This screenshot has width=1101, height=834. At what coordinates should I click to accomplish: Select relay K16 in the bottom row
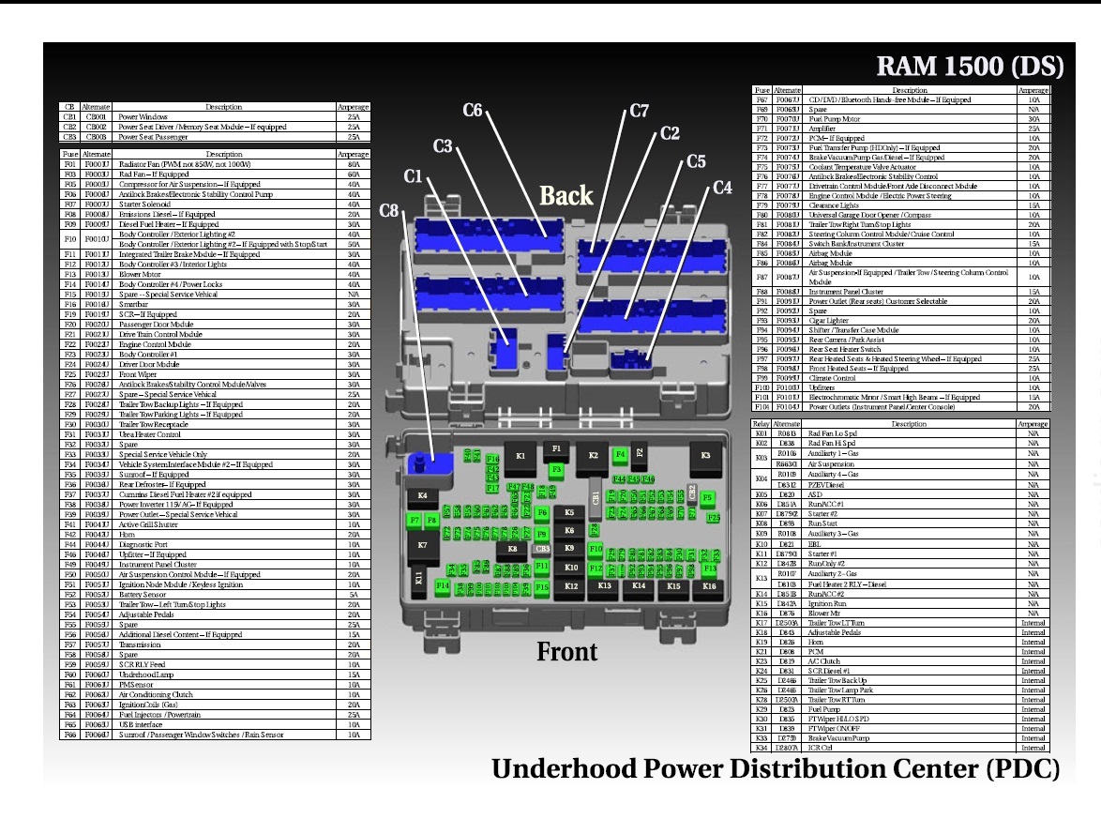click(709, 586)
